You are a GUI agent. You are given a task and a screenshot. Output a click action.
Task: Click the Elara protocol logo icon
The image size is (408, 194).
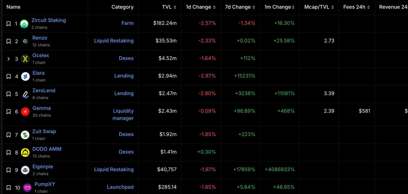(x=25, y=77)
